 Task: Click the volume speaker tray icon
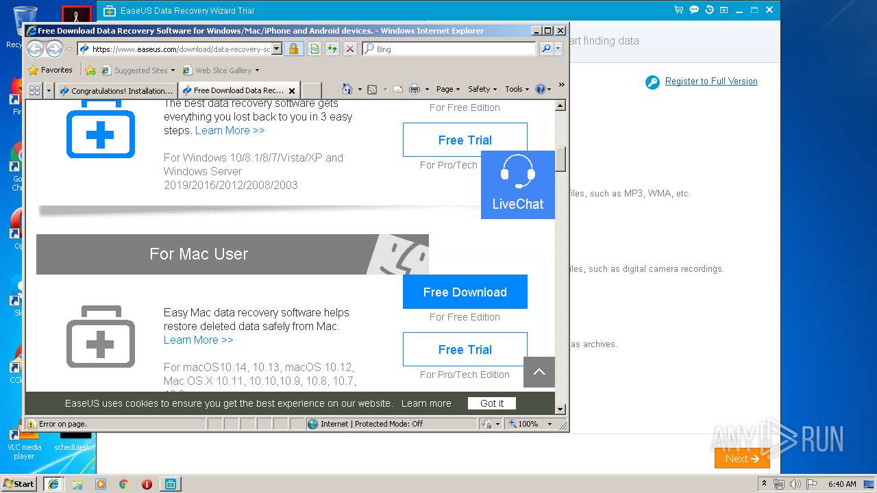[795, 484]
